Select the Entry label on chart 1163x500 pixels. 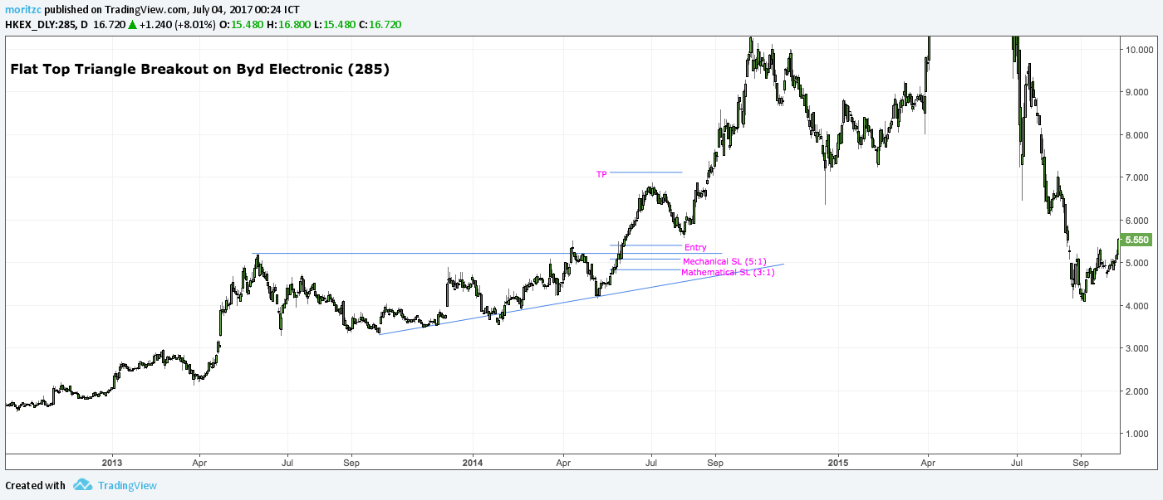pos(695,247)
